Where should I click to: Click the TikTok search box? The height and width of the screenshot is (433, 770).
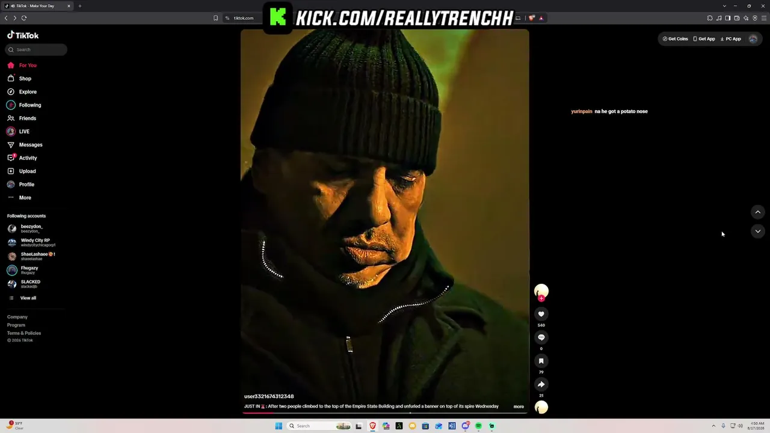[x=37, y=49]
